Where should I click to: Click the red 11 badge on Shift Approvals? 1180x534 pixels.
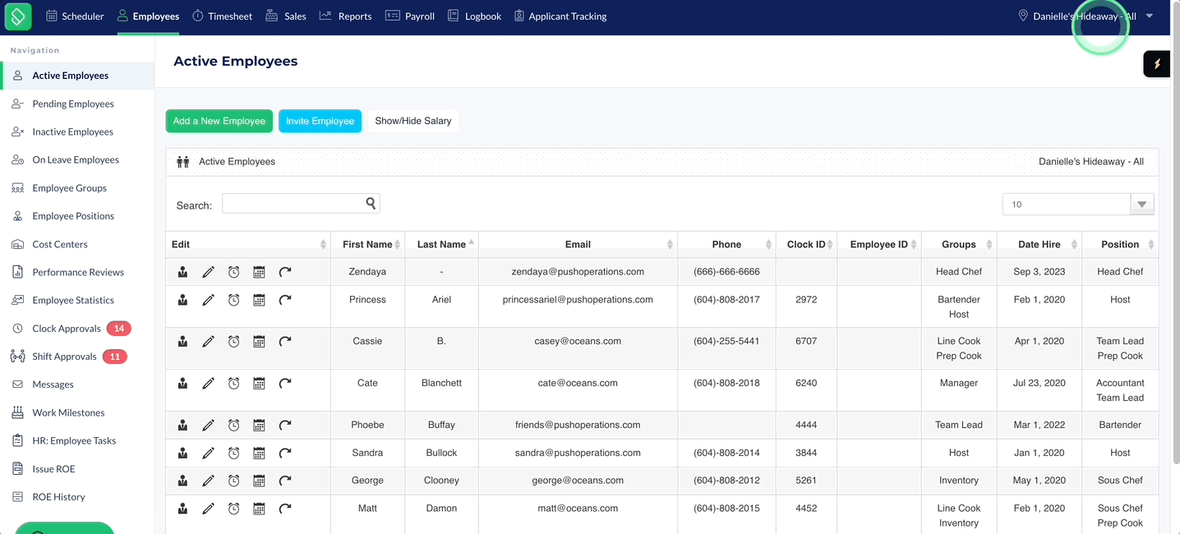point(114,357)
